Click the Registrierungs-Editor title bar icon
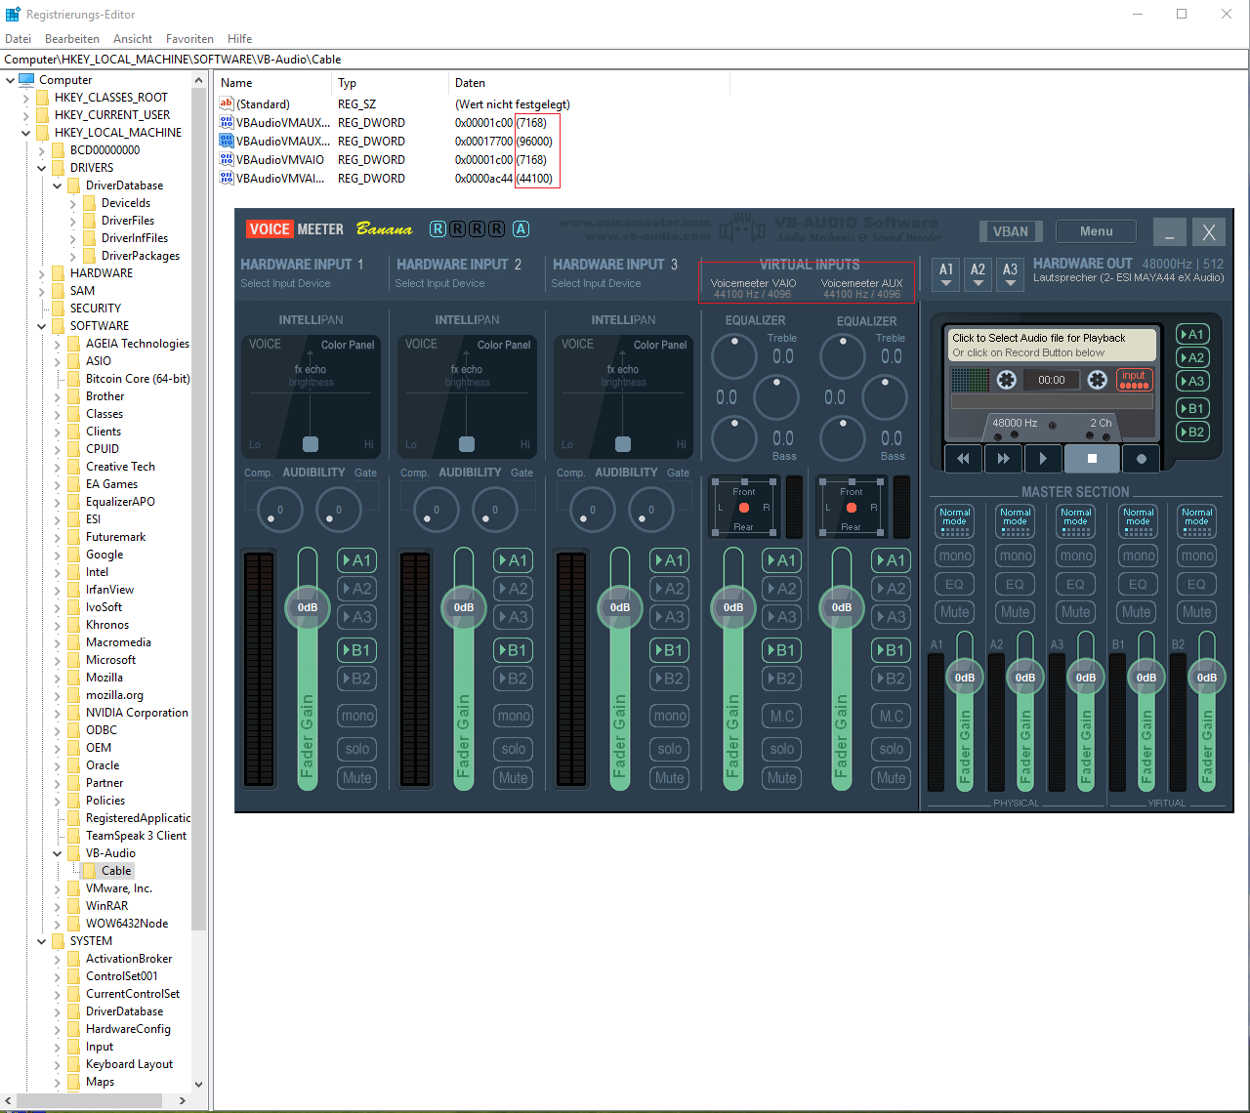Viewport: 1250px width, 1113px height. 13,14
